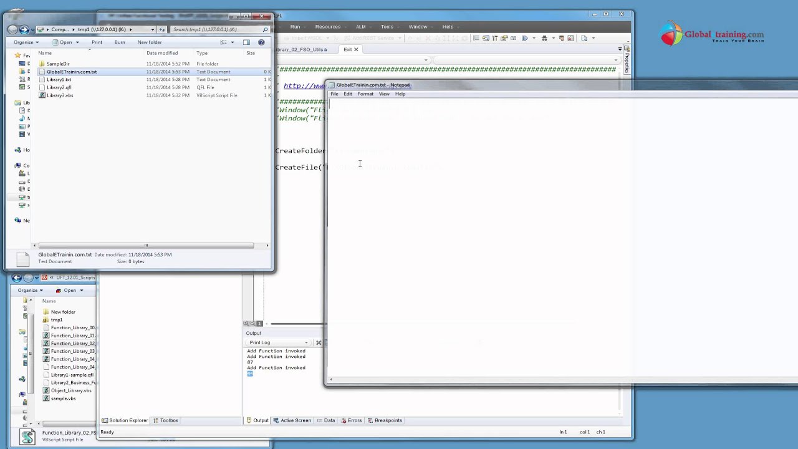Open the Edit menu in Notepad

pyautogui.click(x=348, y=94)
